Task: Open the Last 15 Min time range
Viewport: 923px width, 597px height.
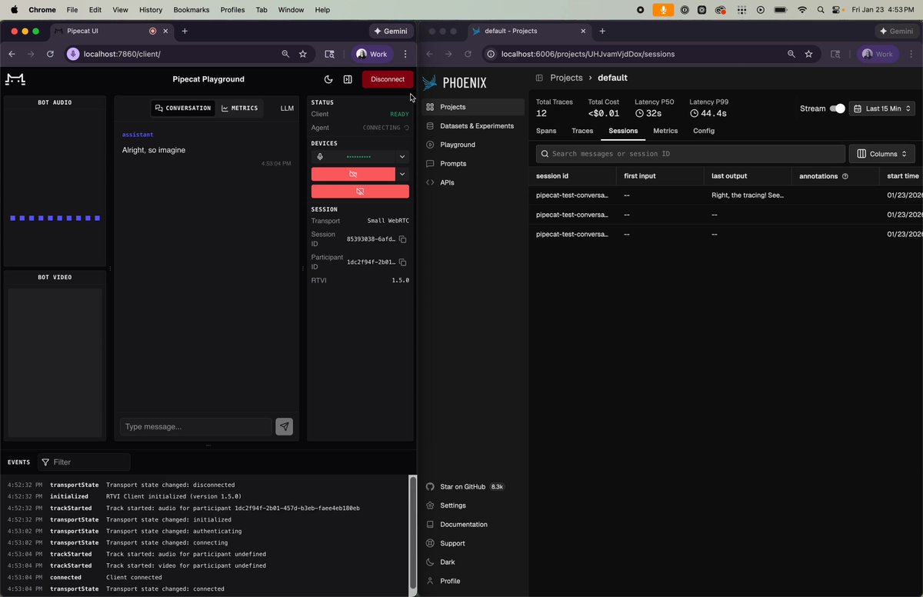Action: 882,108
